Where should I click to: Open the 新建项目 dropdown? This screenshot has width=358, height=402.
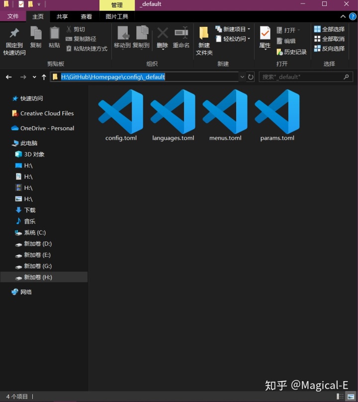click(233, 29)
